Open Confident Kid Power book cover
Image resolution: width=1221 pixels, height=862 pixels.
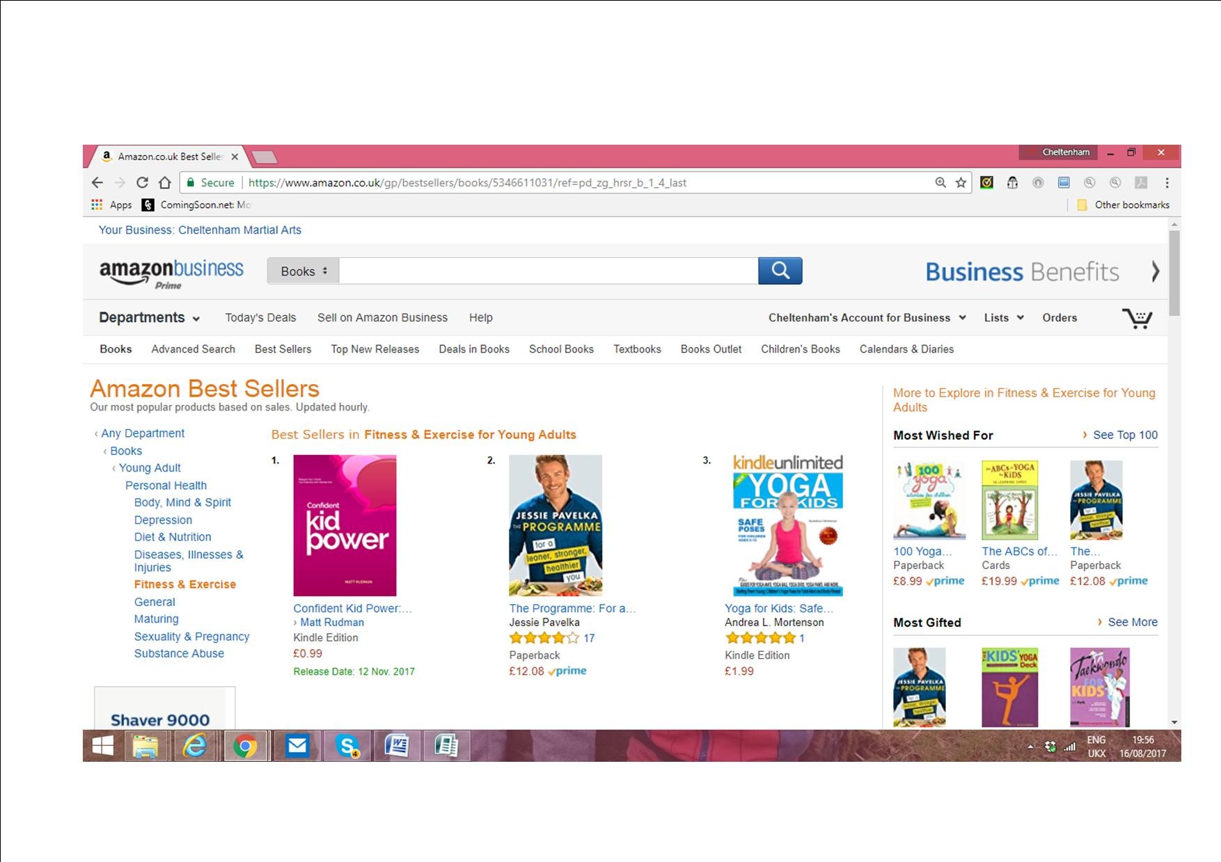tap(345, 525)
